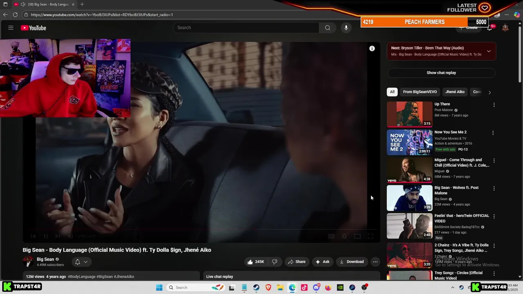Toggle subtitles in the video player

331,236
